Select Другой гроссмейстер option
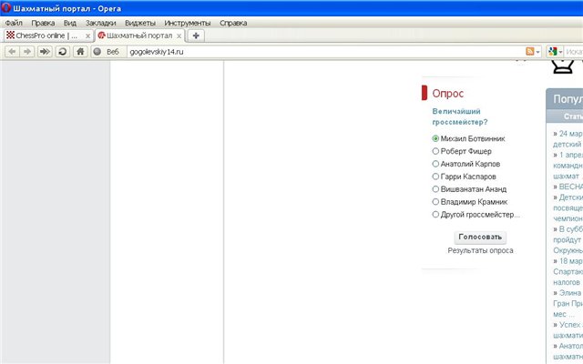583x364 pixels. (x=436, y=215)
